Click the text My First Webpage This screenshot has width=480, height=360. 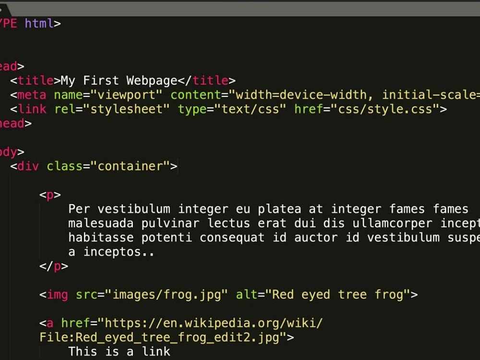pos(118,80)
